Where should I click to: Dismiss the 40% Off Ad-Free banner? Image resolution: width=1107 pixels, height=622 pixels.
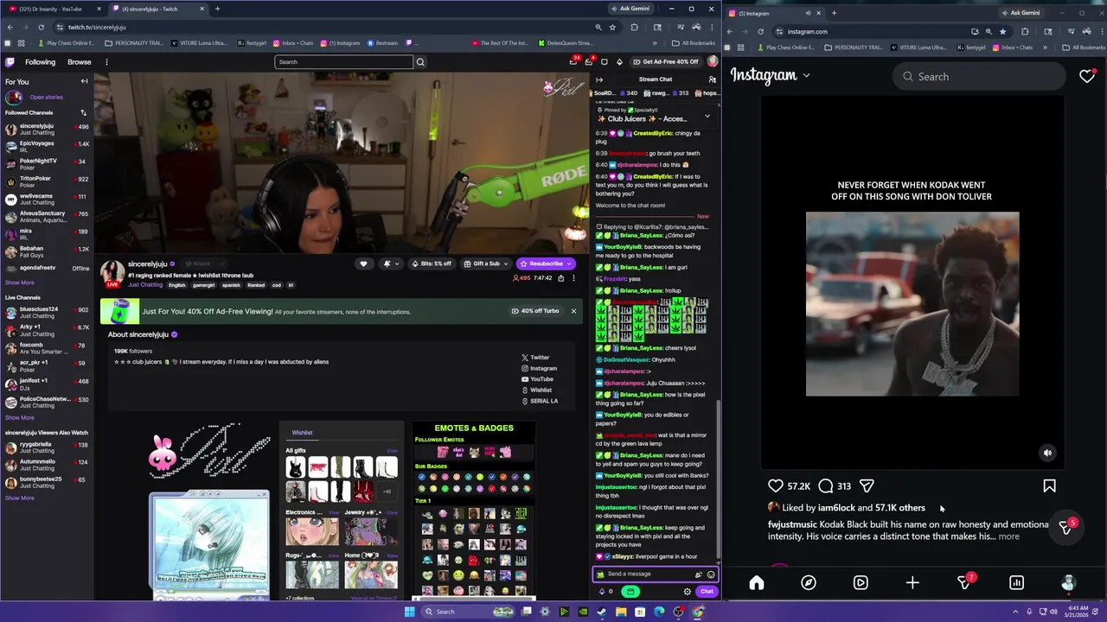[573, 311]
